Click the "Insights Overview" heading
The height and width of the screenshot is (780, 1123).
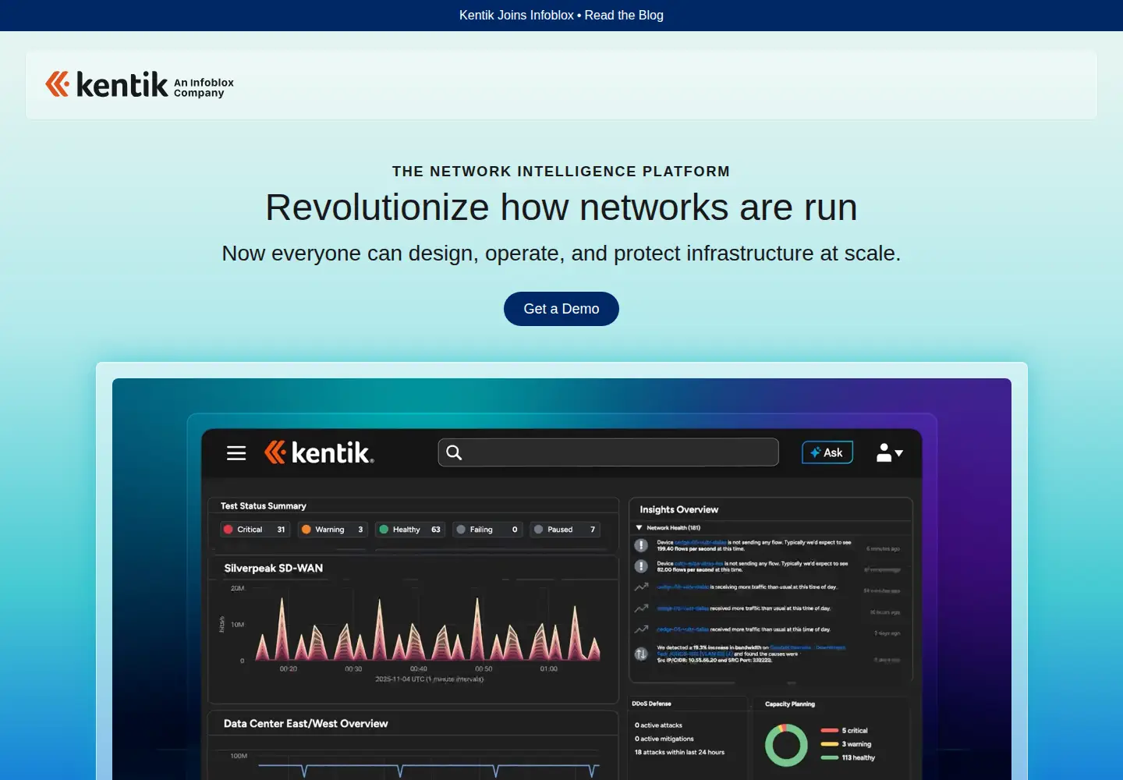679,510
